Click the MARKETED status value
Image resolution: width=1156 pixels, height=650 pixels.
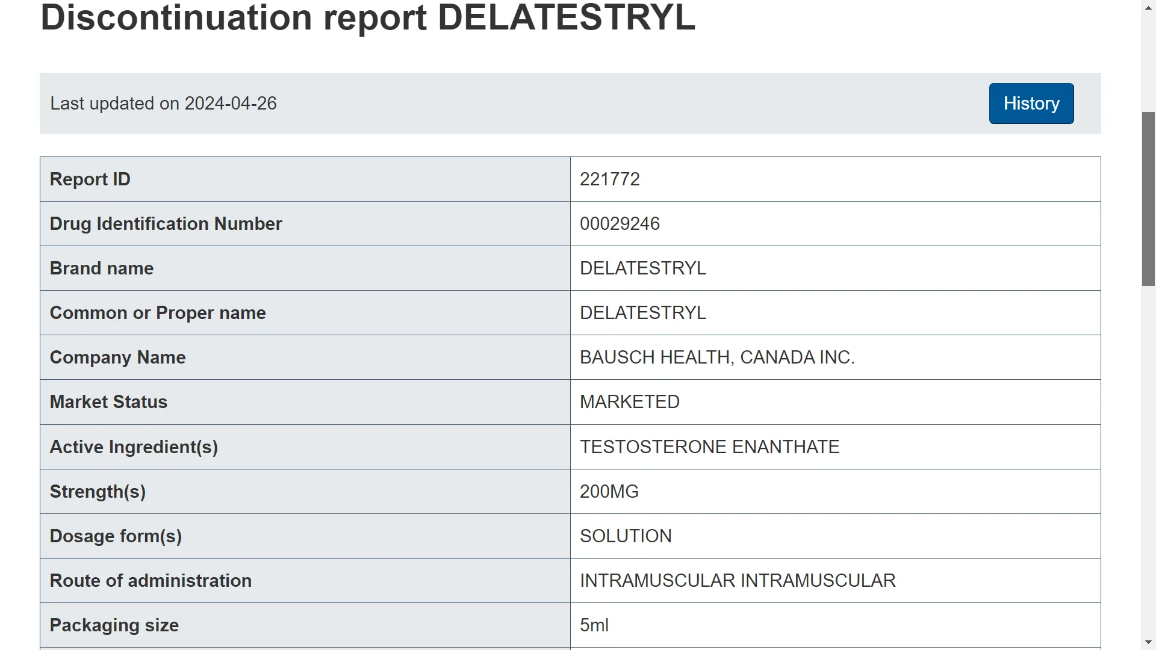(629, 402)
